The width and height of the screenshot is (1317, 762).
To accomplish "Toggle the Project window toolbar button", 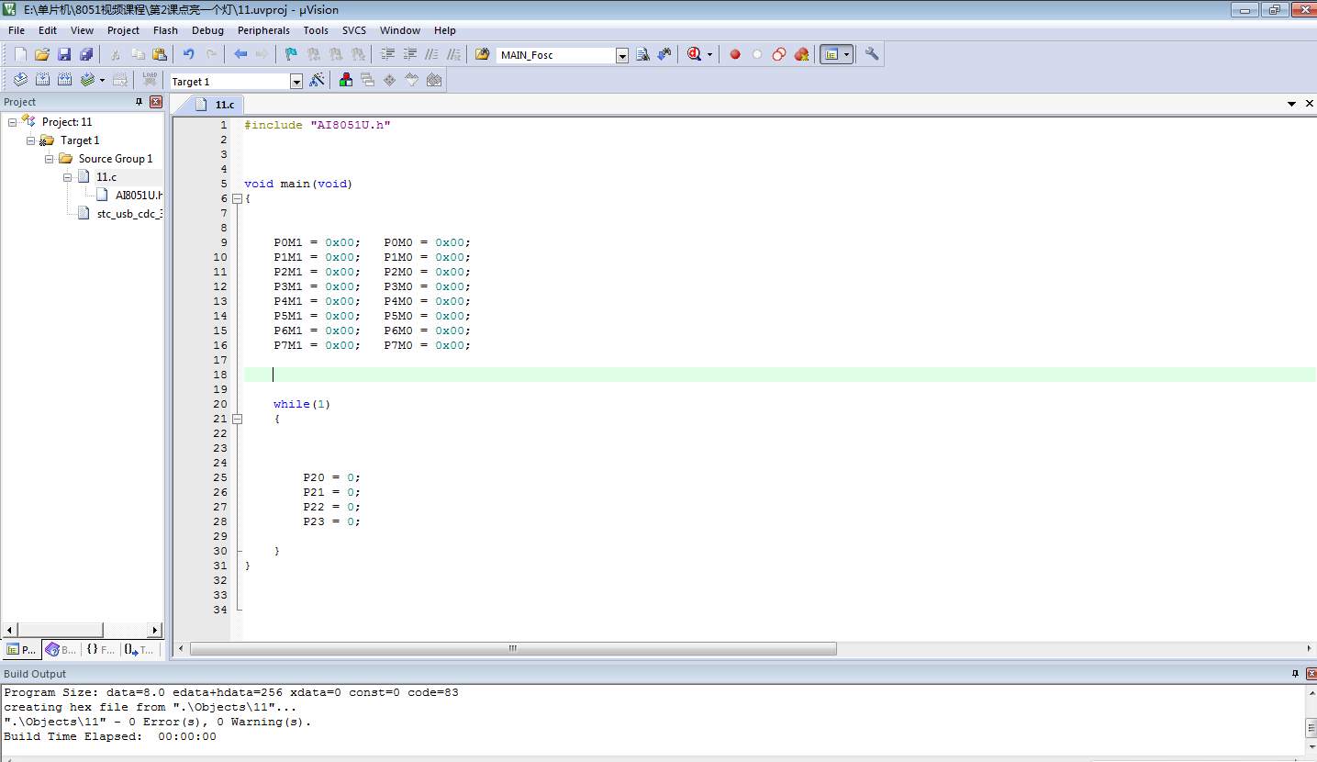I will click(x=831, y=54).
